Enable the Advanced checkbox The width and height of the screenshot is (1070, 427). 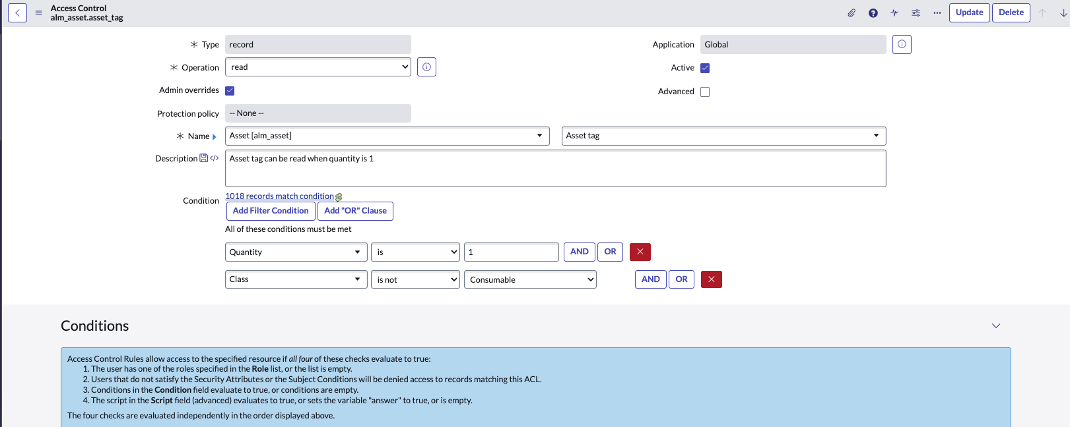click(x=705, y=92)
